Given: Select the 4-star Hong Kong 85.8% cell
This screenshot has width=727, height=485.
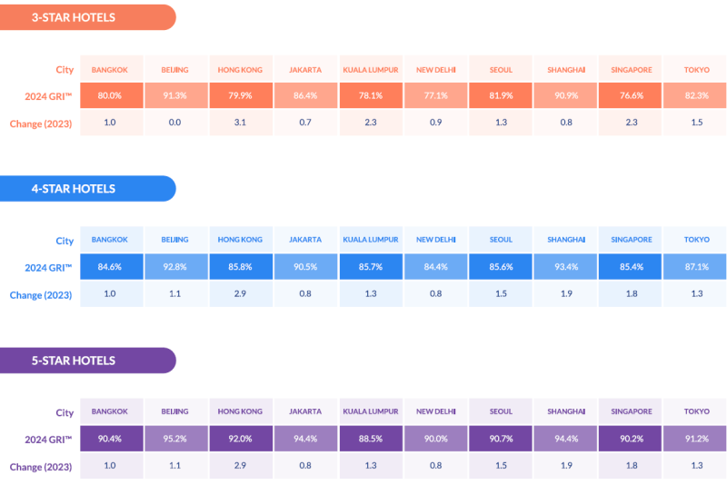Looking at the screenshot, I should click(240, 266).
